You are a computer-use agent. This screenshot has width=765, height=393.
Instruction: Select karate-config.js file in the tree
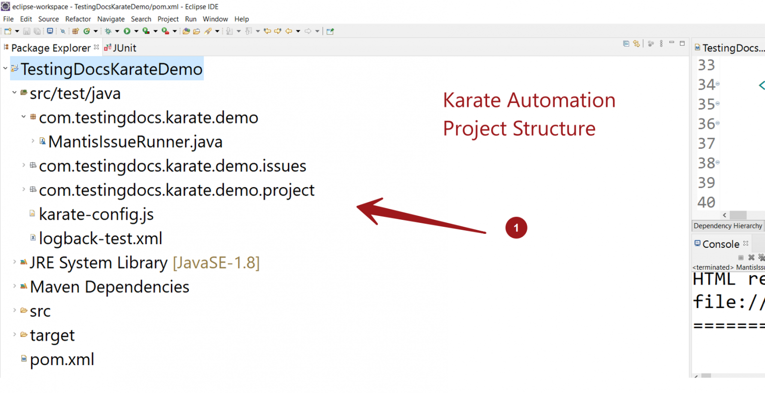[x=96, y=214]
